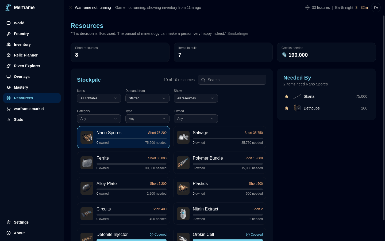Click the Circuits resource image
The height and width of the screenshot is (241, 385).
[x=87, y=214]
